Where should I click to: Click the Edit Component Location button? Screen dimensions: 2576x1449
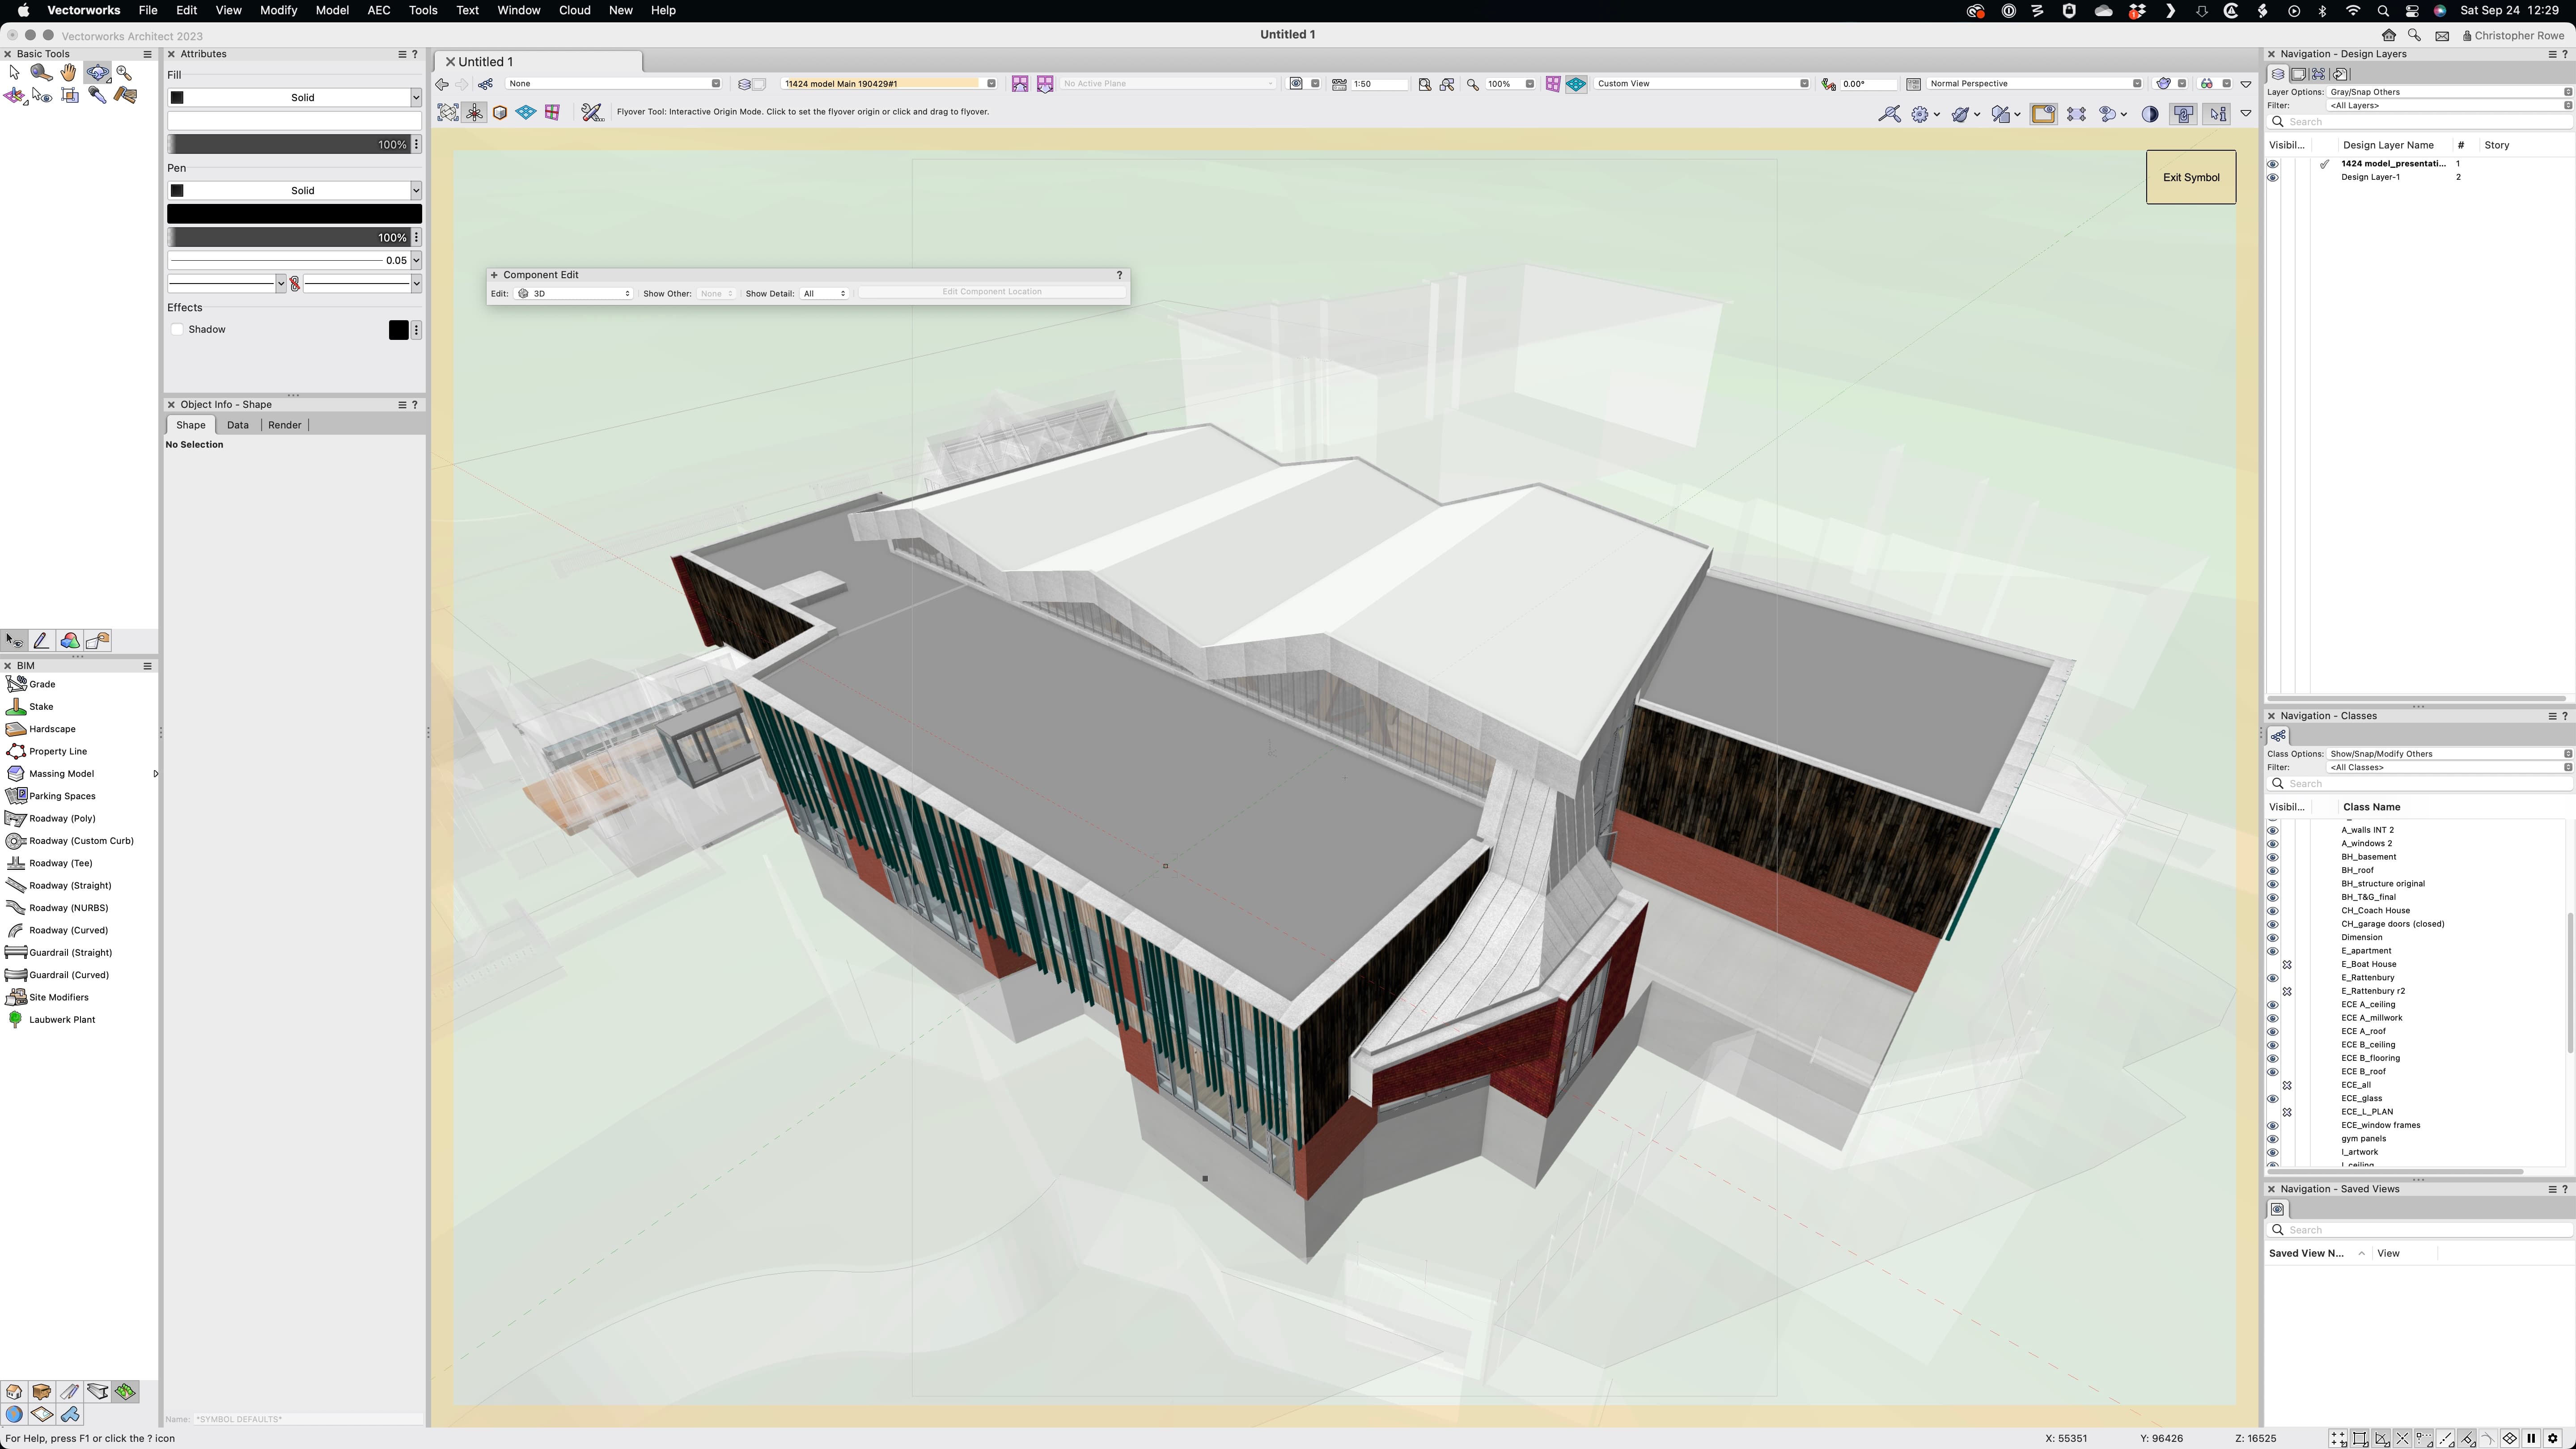(x=991, y=292)
